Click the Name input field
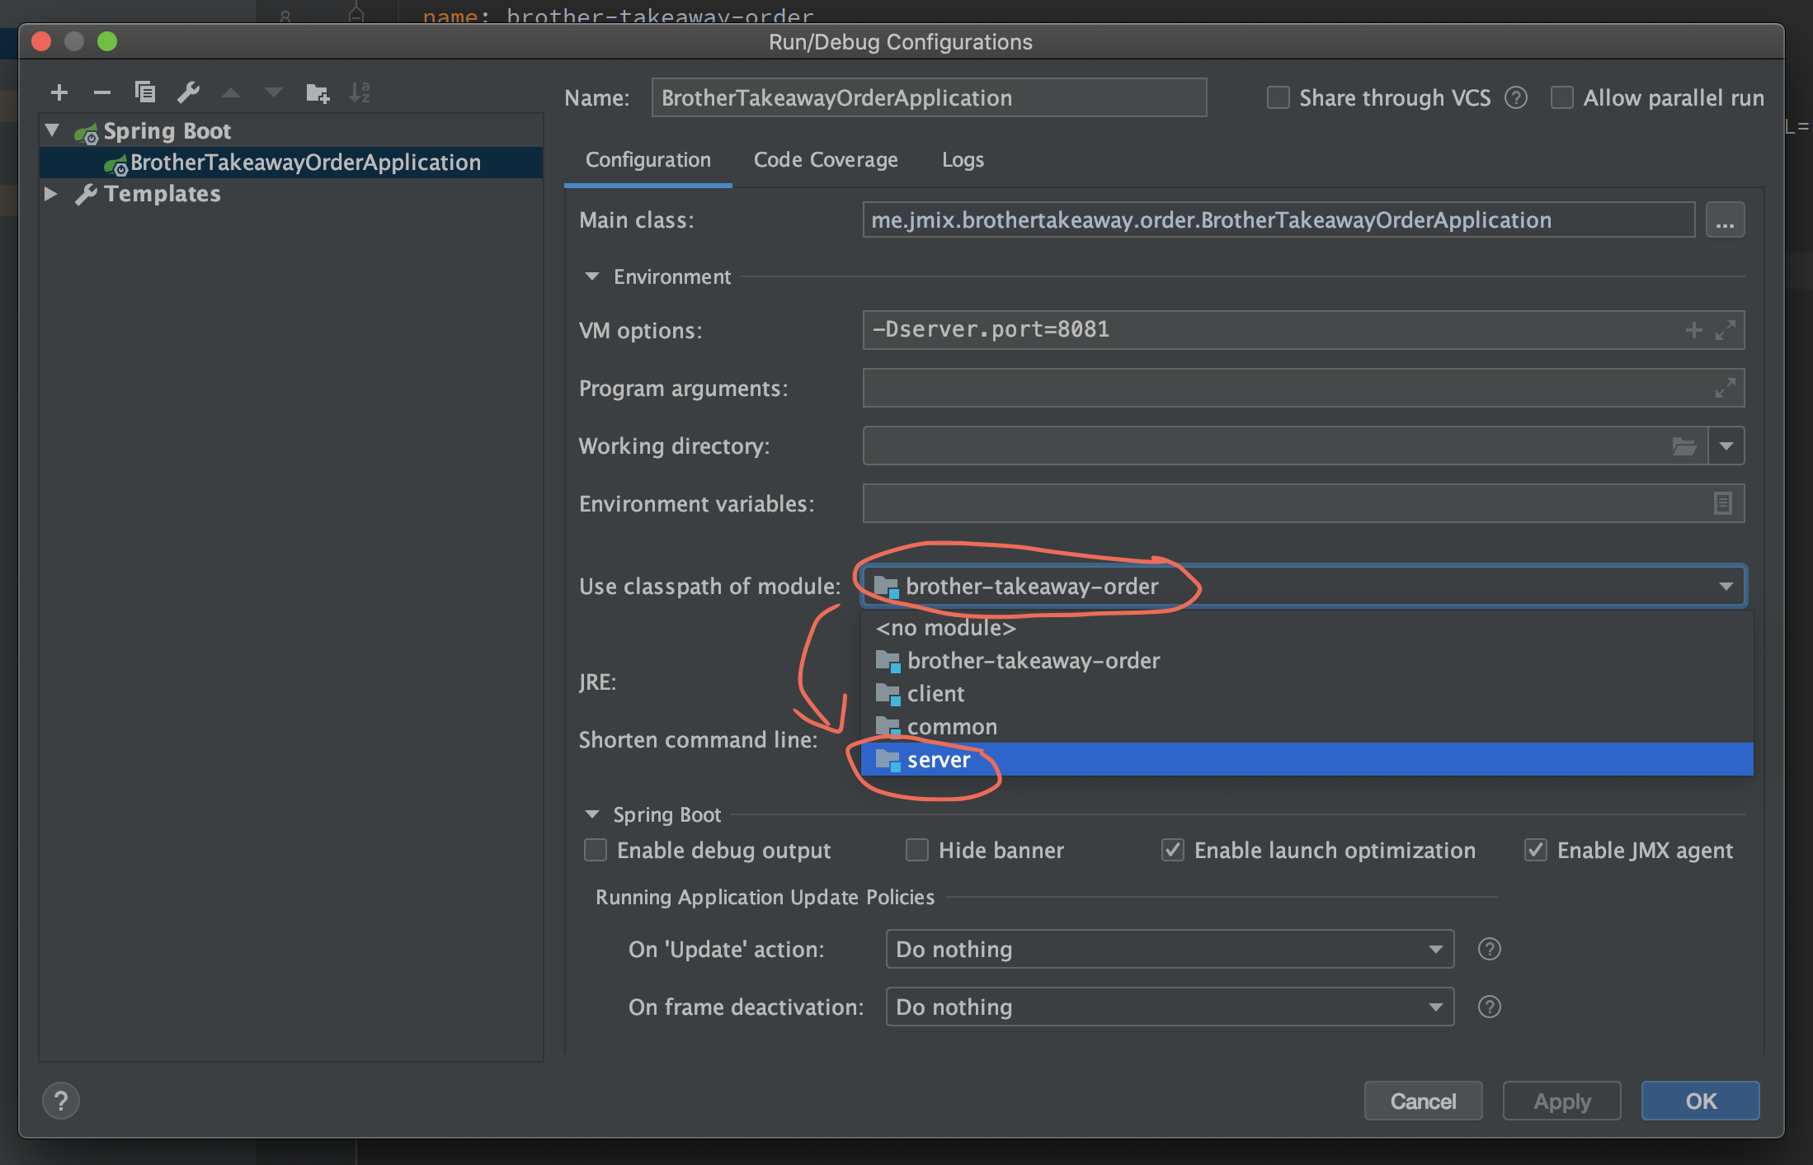The width and height of the screenshot is (1813, 1165). [x=928, y=97]
